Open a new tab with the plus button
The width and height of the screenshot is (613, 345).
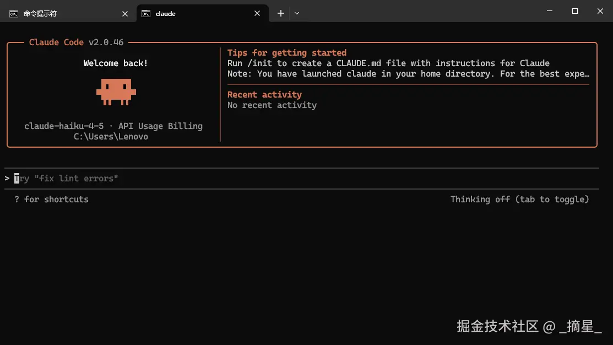[x=281, y=13]
